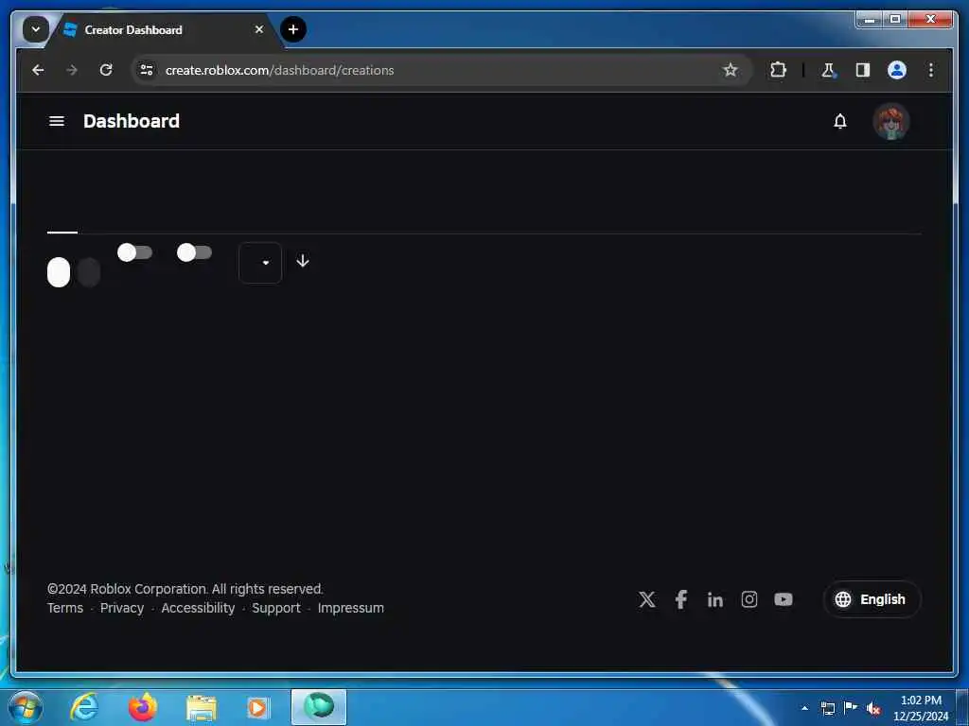
Task: Open a new browser tab
Action: tap(293, 29)
